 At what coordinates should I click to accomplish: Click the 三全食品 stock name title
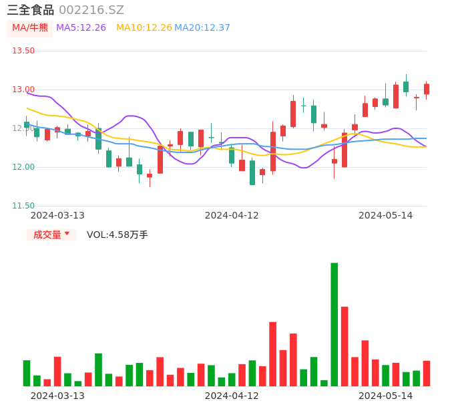click(x=30, y=10)
